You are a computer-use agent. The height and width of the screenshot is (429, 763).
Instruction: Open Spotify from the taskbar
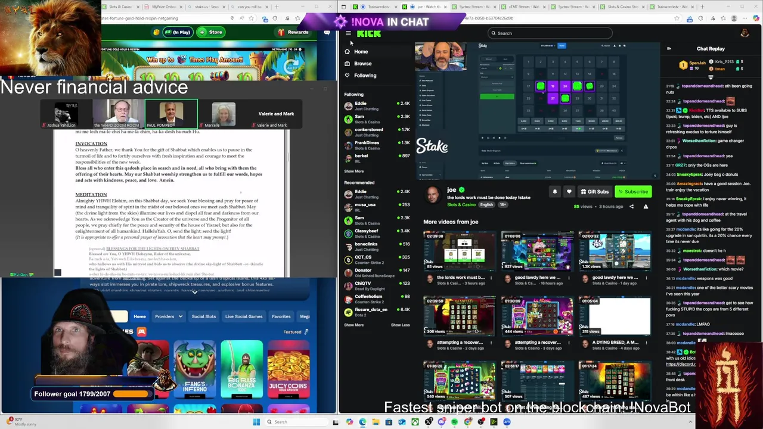454,422
